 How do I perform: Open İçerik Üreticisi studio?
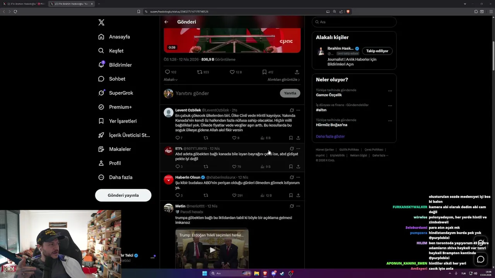pyautogui.click(x=124, y=135)
